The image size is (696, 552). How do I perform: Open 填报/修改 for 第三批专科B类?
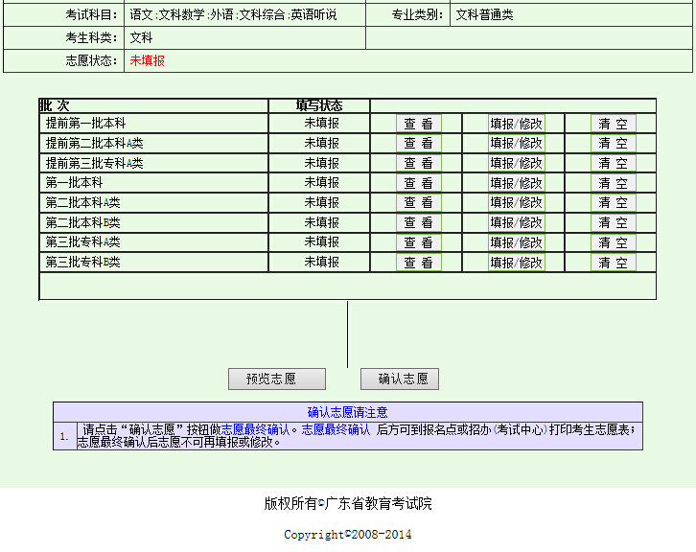(516, 263)
